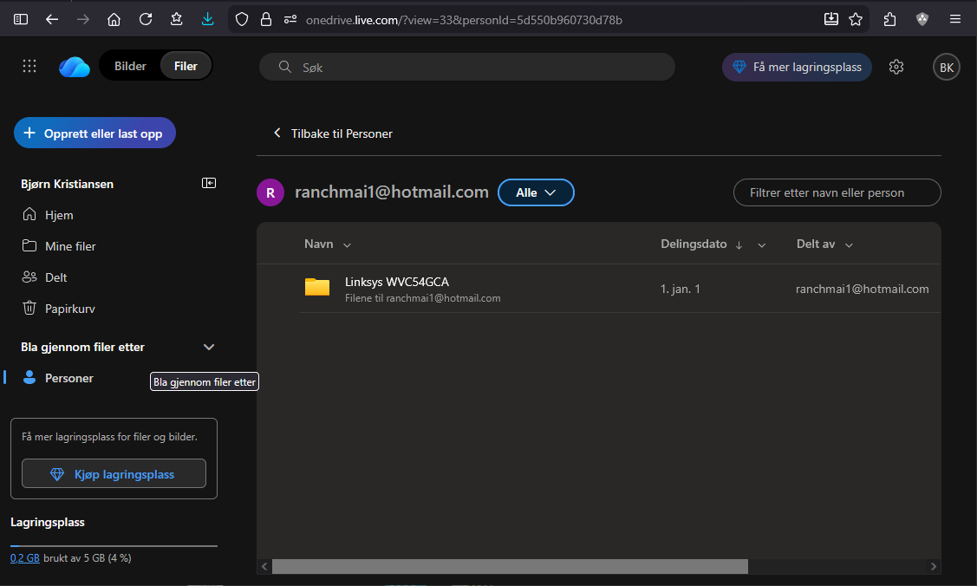The width and height of the screenshot is (977, 586).
Task: Click Kjøp lagringsplass button
Action: (114, 473)
